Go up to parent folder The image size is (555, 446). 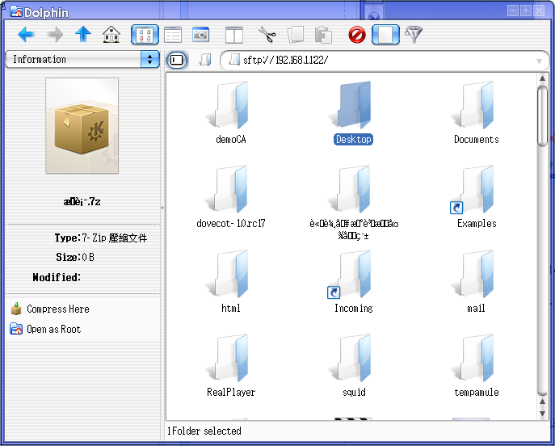(83, 35)
